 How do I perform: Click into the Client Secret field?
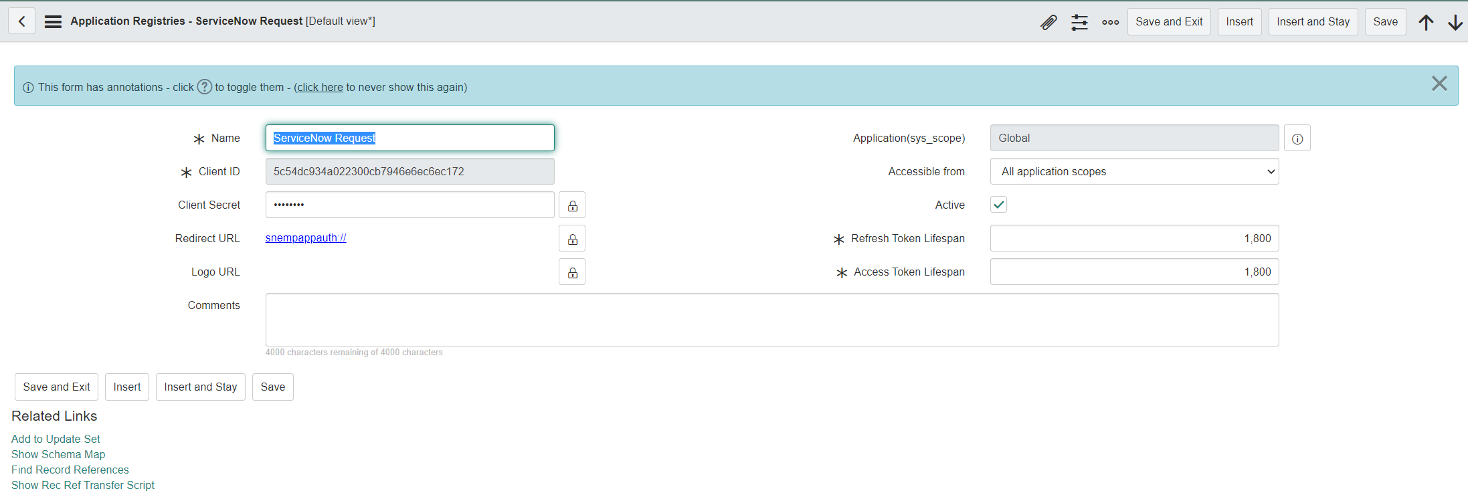pos(410,205)
